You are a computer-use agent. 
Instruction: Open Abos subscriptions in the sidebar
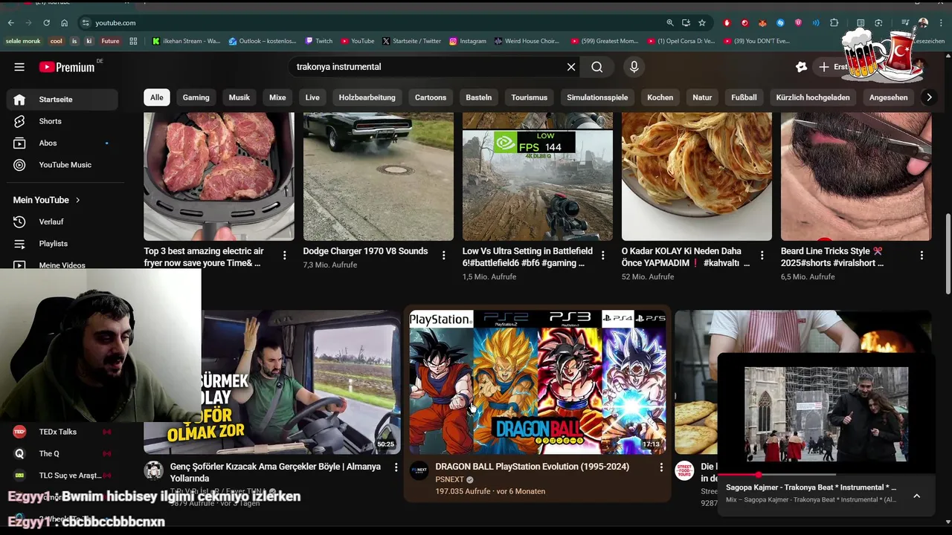(x=62, y=143)
